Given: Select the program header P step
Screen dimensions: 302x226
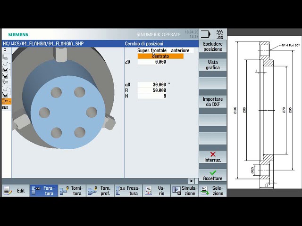Looking at the screenshot, I should [5, 50].
